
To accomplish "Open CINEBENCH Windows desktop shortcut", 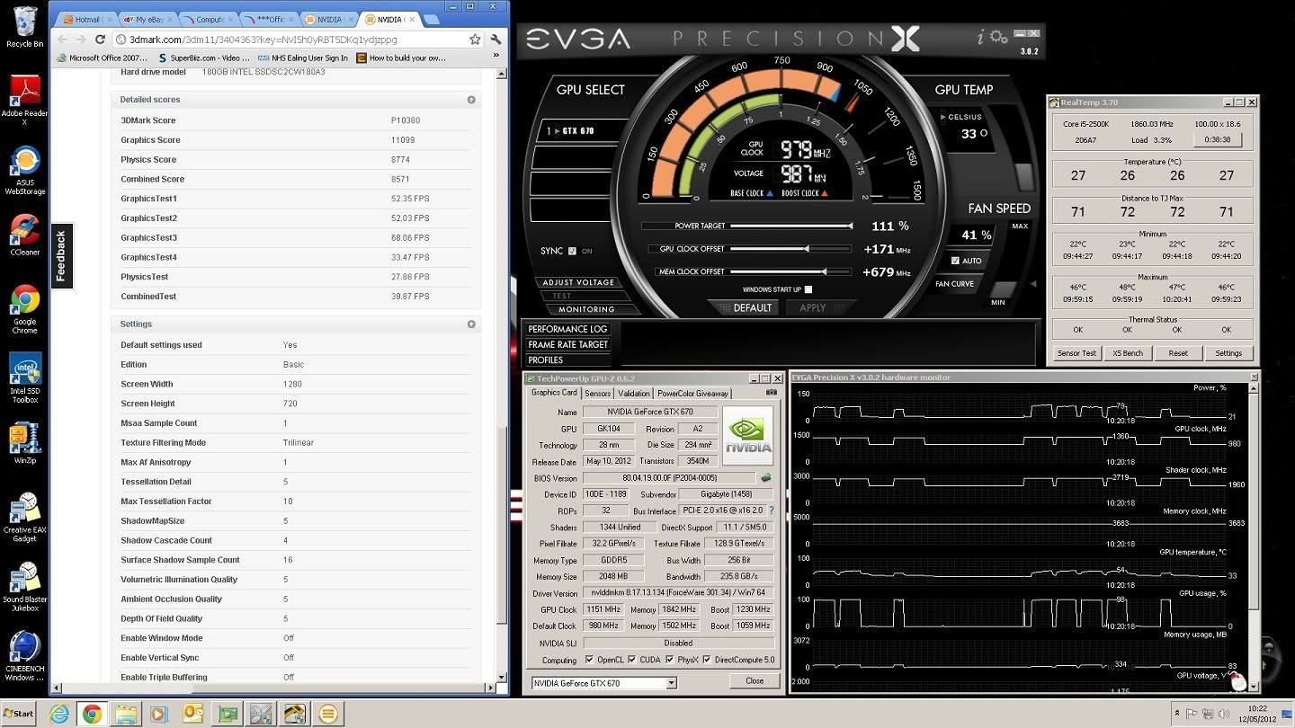I will 24,657.
